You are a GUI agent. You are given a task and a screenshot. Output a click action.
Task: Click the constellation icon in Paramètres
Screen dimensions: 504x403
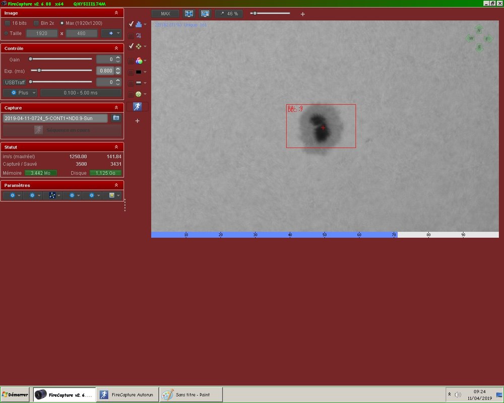(x=52, y=195)
